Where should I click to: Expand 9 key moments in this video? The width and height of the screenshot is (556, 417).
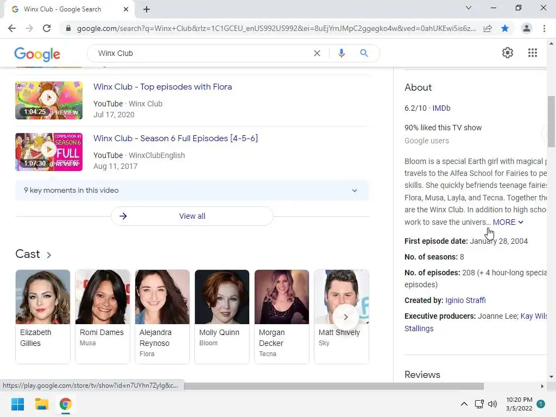[192, 191]
